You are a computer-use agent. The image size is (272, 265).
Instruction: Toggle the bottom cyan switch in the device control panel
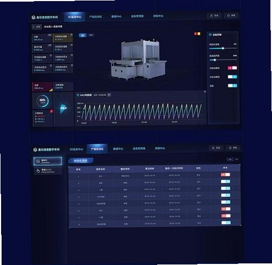233,85
